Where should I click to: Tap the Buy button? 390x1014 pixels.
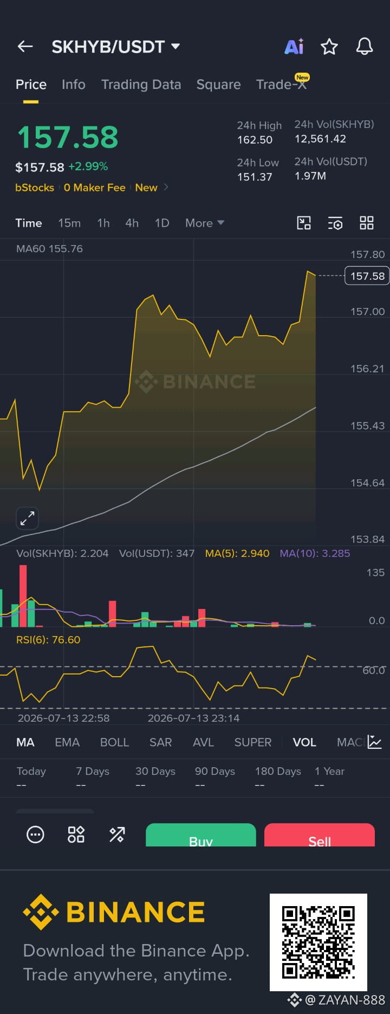pos(201,835)
